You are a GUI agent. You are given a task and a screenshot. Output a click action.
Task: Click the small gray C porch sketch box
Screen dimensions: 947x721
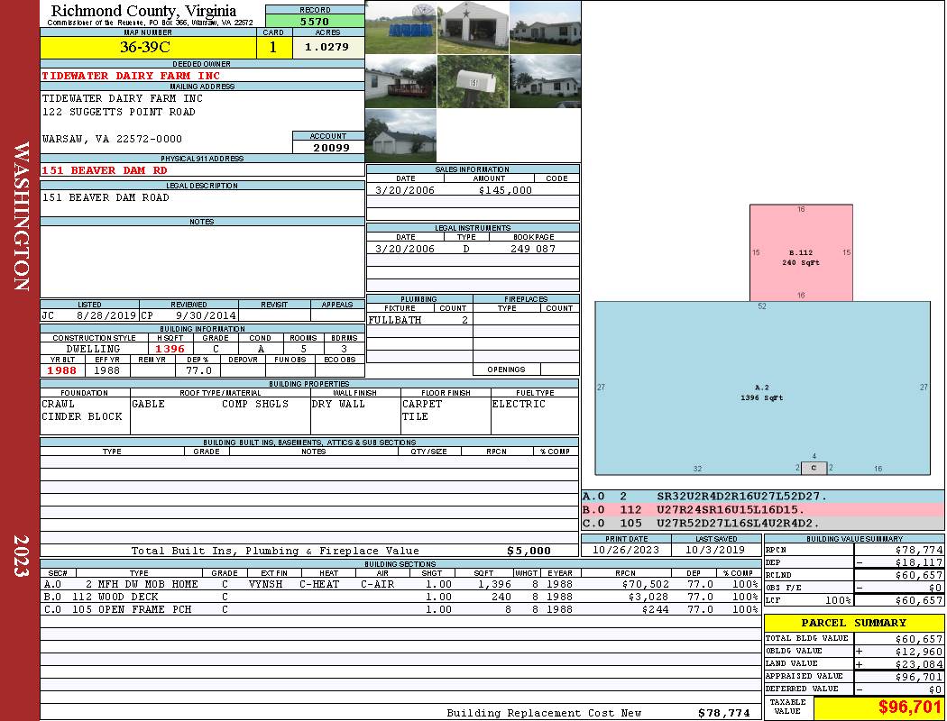(814, 468)
